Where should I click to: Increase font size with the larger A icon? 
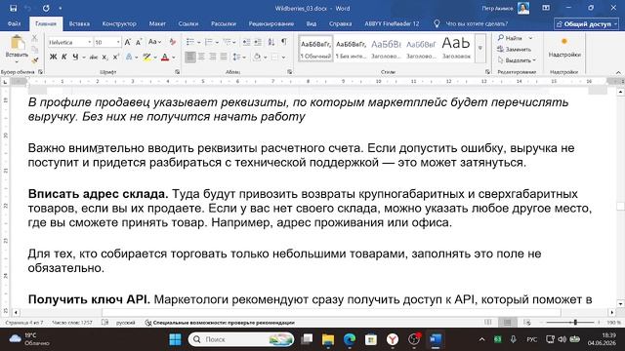[128, 42]
